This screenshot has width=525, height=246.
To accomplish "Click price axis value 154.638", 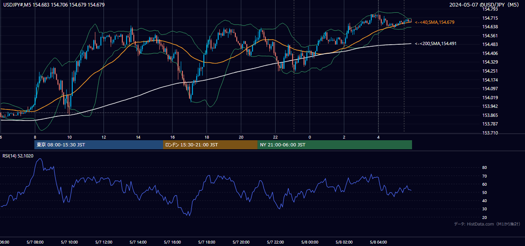I will 490,27.
